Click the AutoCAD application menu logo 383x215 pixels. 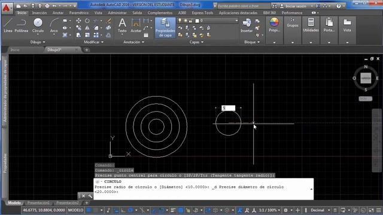(7, 8)
